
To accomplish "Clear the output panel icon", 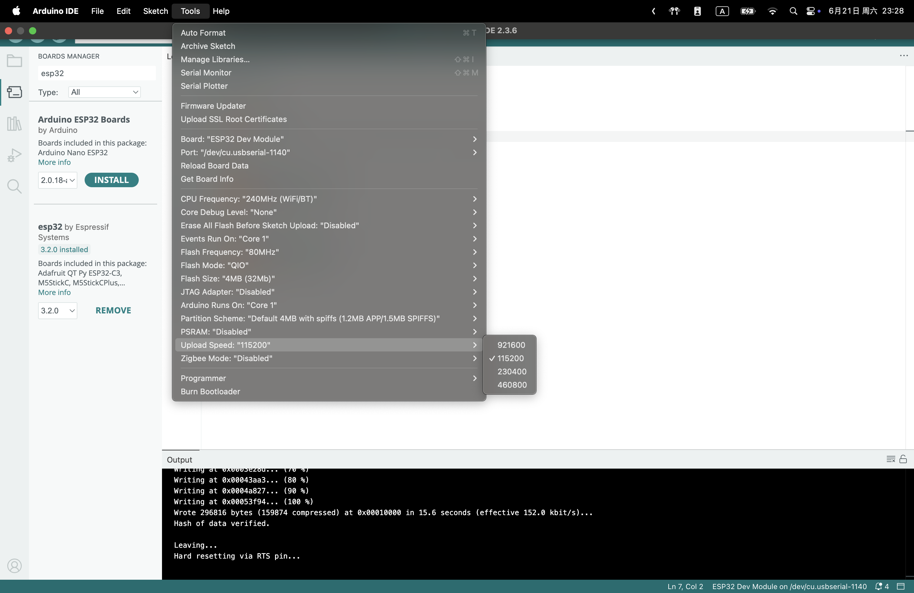I will tap(891, 459).
